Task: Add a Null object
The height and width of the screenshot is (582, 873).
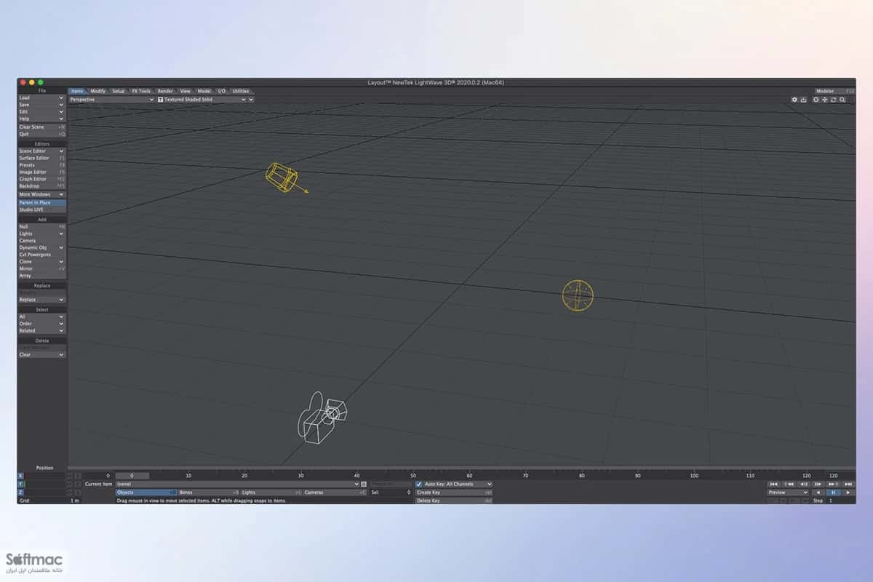Action: click(41, 226)
